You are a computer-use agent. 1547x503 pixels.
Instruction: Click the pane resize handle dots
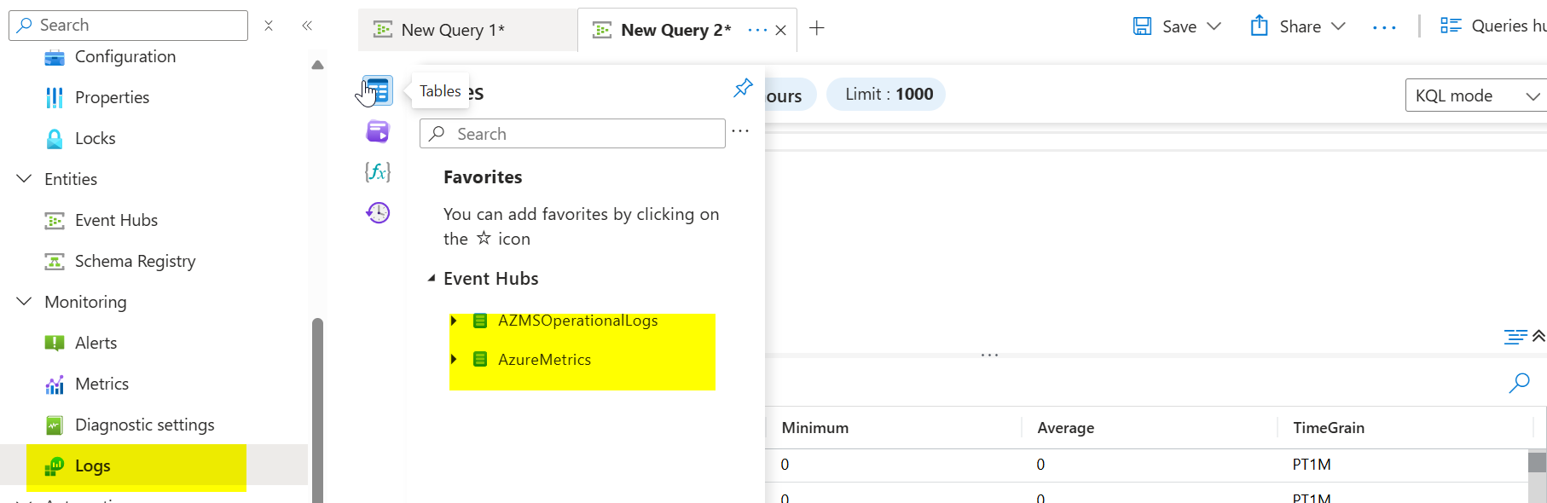(989, 355)
